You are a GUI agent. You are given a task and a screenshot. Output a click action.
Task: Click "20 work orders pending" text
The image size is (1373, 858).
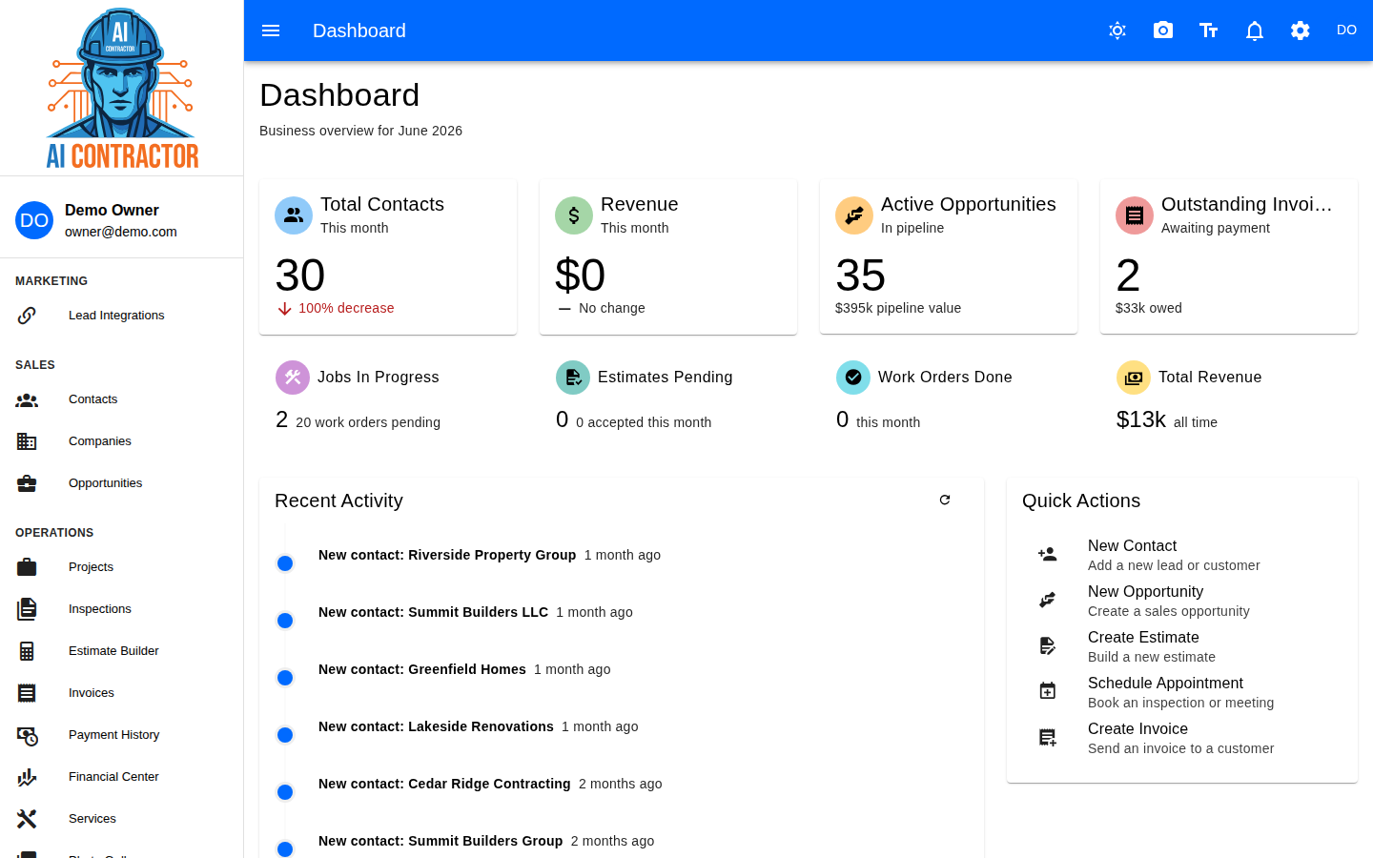368,422
